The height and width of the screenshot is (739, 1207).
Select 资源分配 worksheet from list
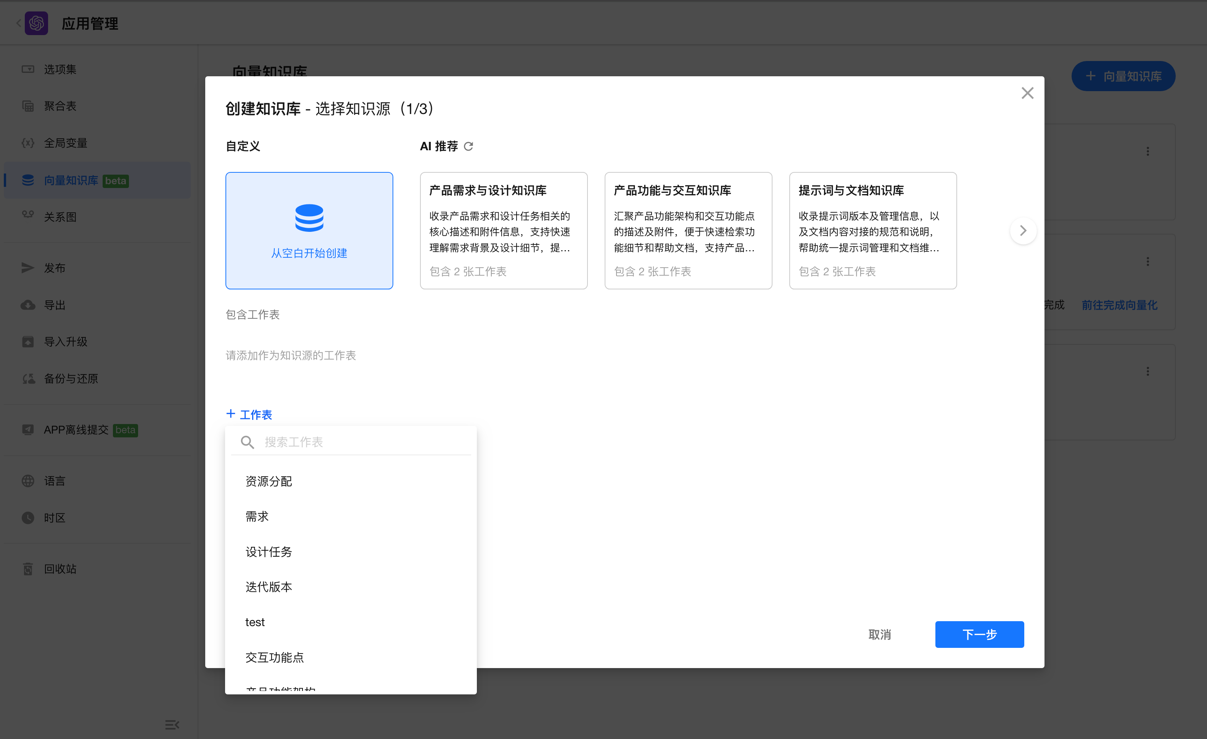click(269, 481)
